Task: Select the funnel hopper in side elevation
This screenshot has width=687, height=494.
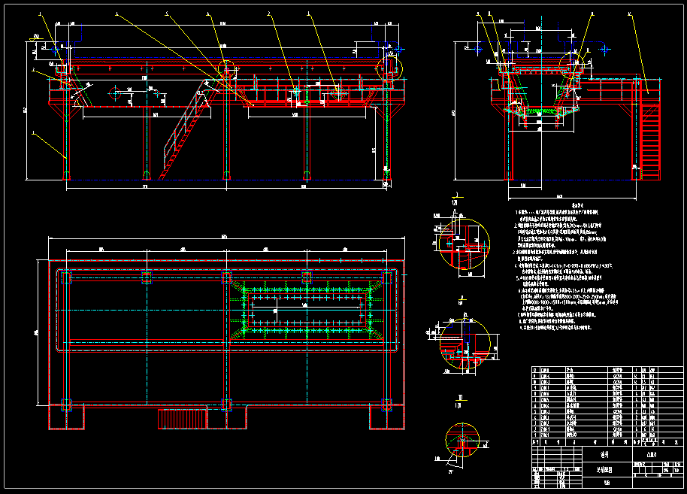Action: (x=537, y=111)
